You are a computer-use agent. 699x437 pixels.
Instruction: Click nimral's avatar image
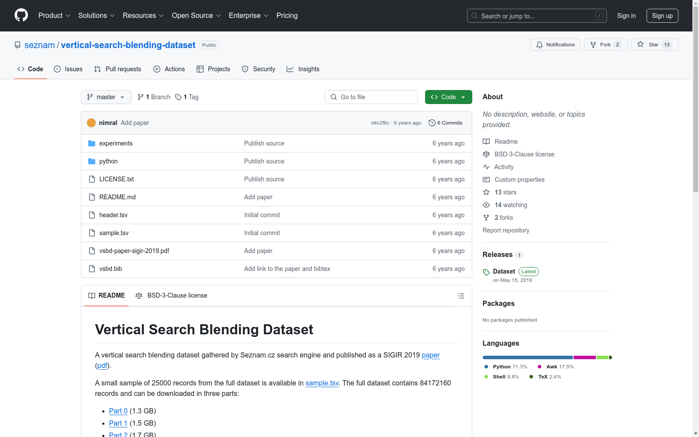pos(91,123)
